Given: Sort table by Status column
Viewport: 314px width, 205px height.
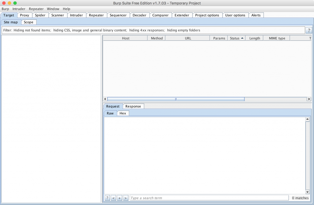Looking at the screenshot, I should click(x=236, y=38).
